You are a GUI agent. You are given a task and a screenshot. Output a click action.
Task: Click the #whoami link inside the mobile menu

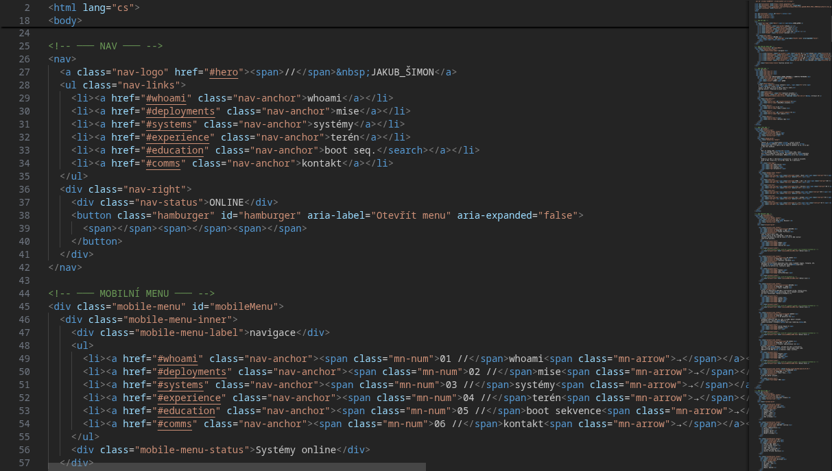pos(178,358)
